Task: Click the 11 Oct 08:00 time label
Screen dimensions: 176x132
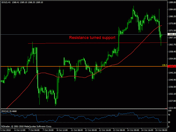Action: pos(77,130)
